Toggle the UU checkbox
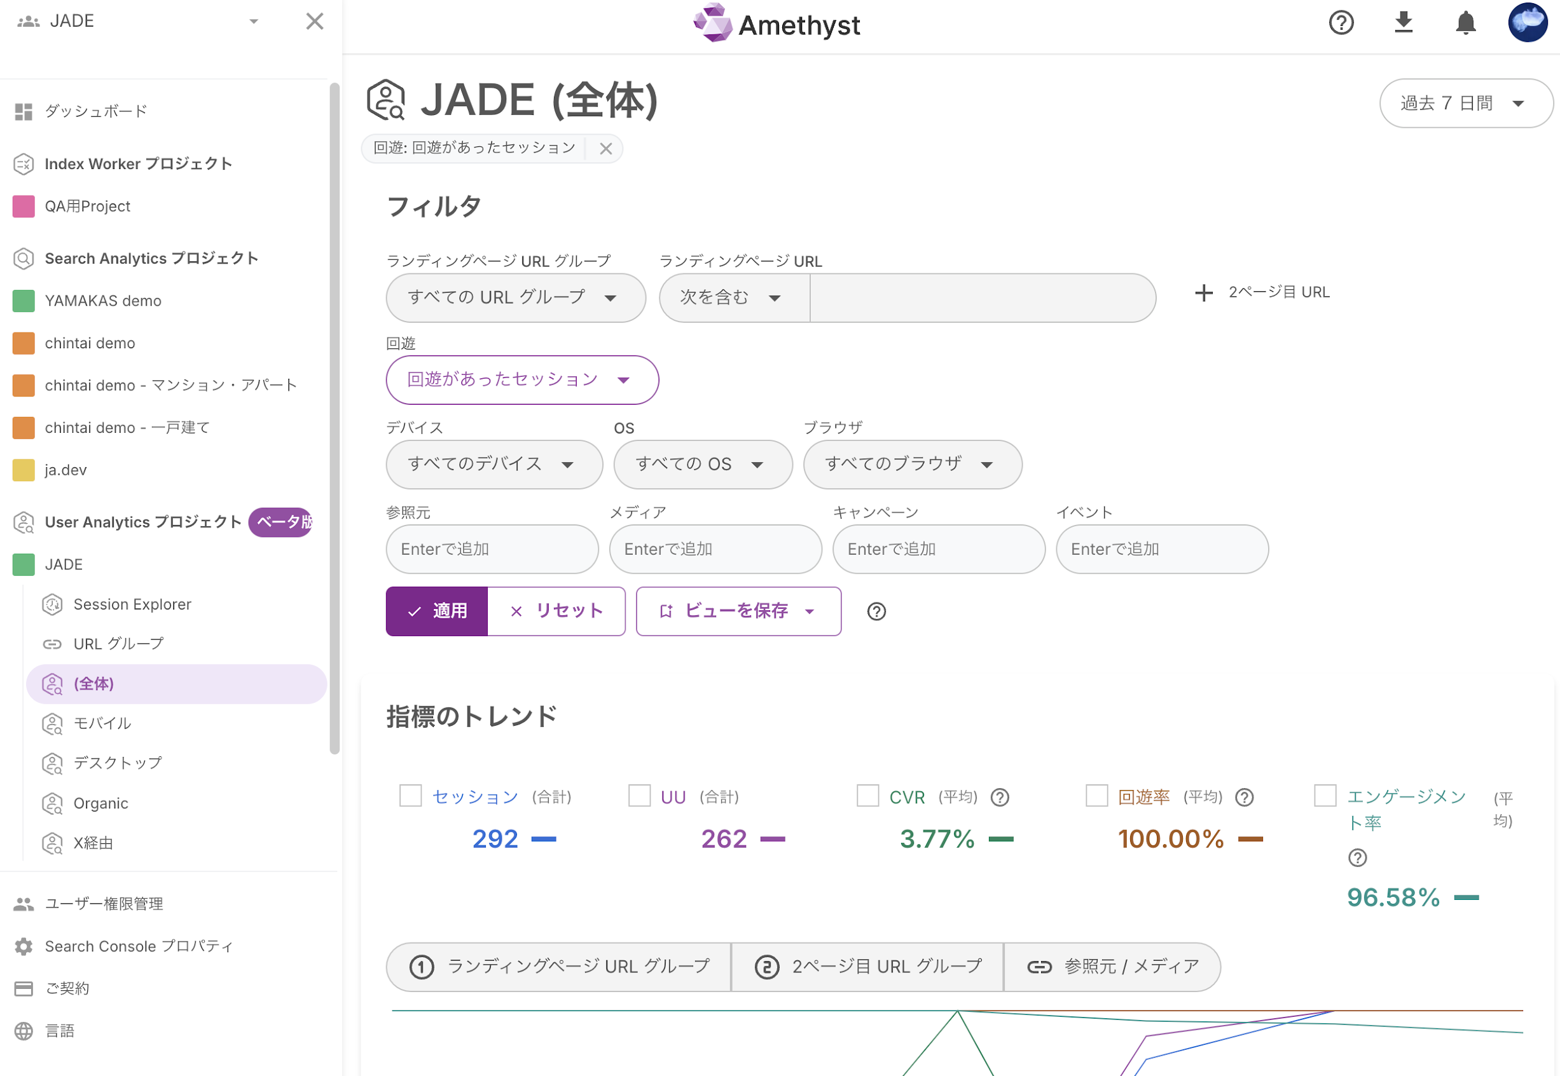Image resolution: width=1560 pixels, height=1076 pixels. point(638,796)
